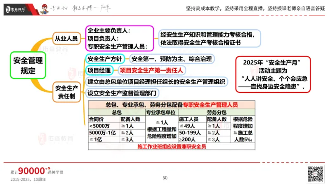Click the ≥1亿 cell
This screenshot has width=330, height=185.
(x=104, y=139)
